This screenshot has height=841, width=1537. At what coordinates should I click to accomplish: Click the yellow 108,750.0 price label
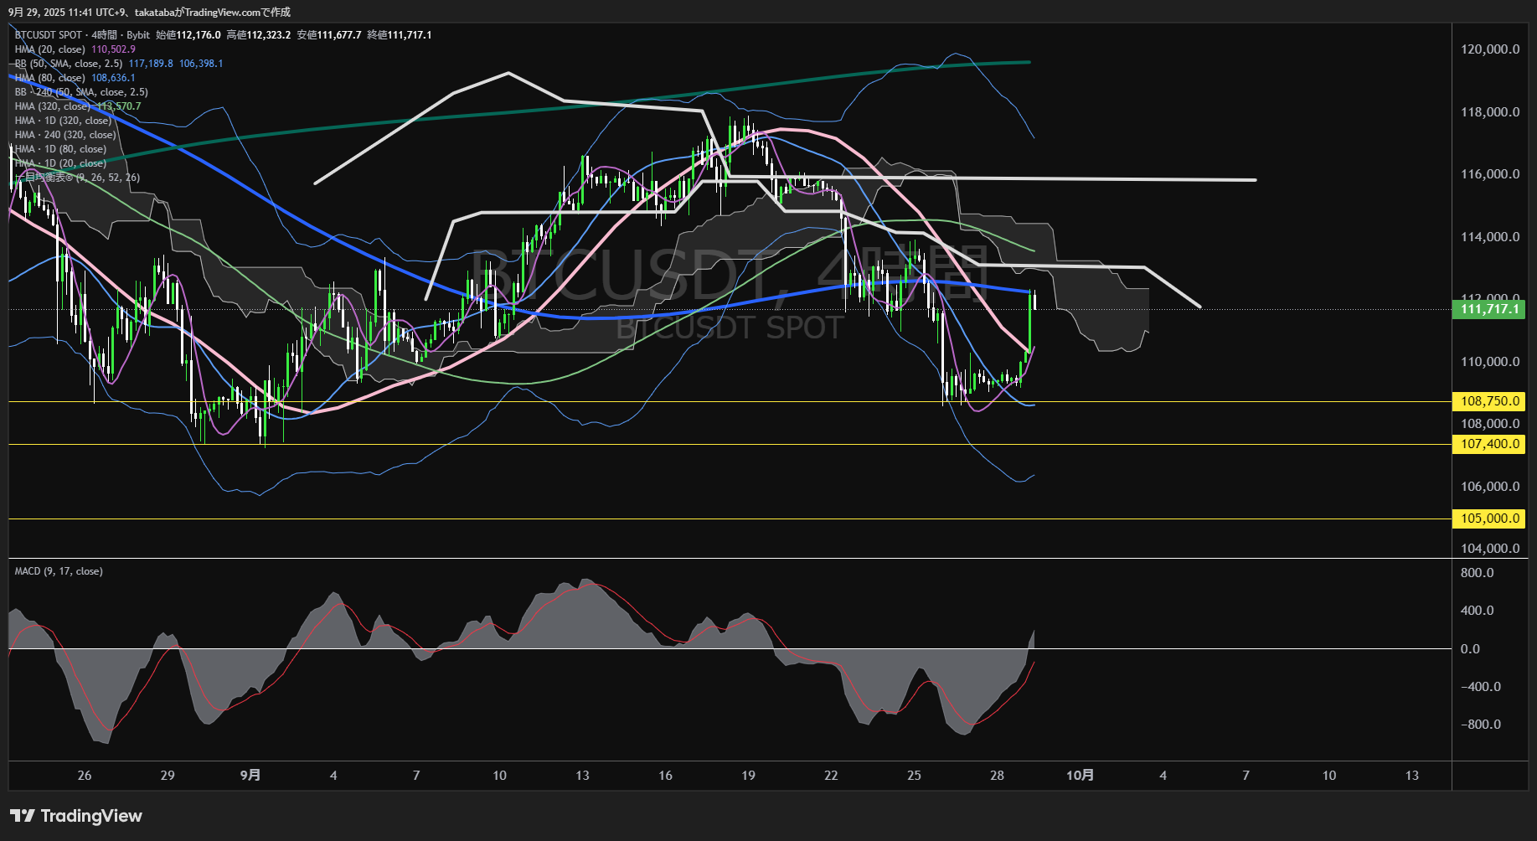(x=1489, y=401)
